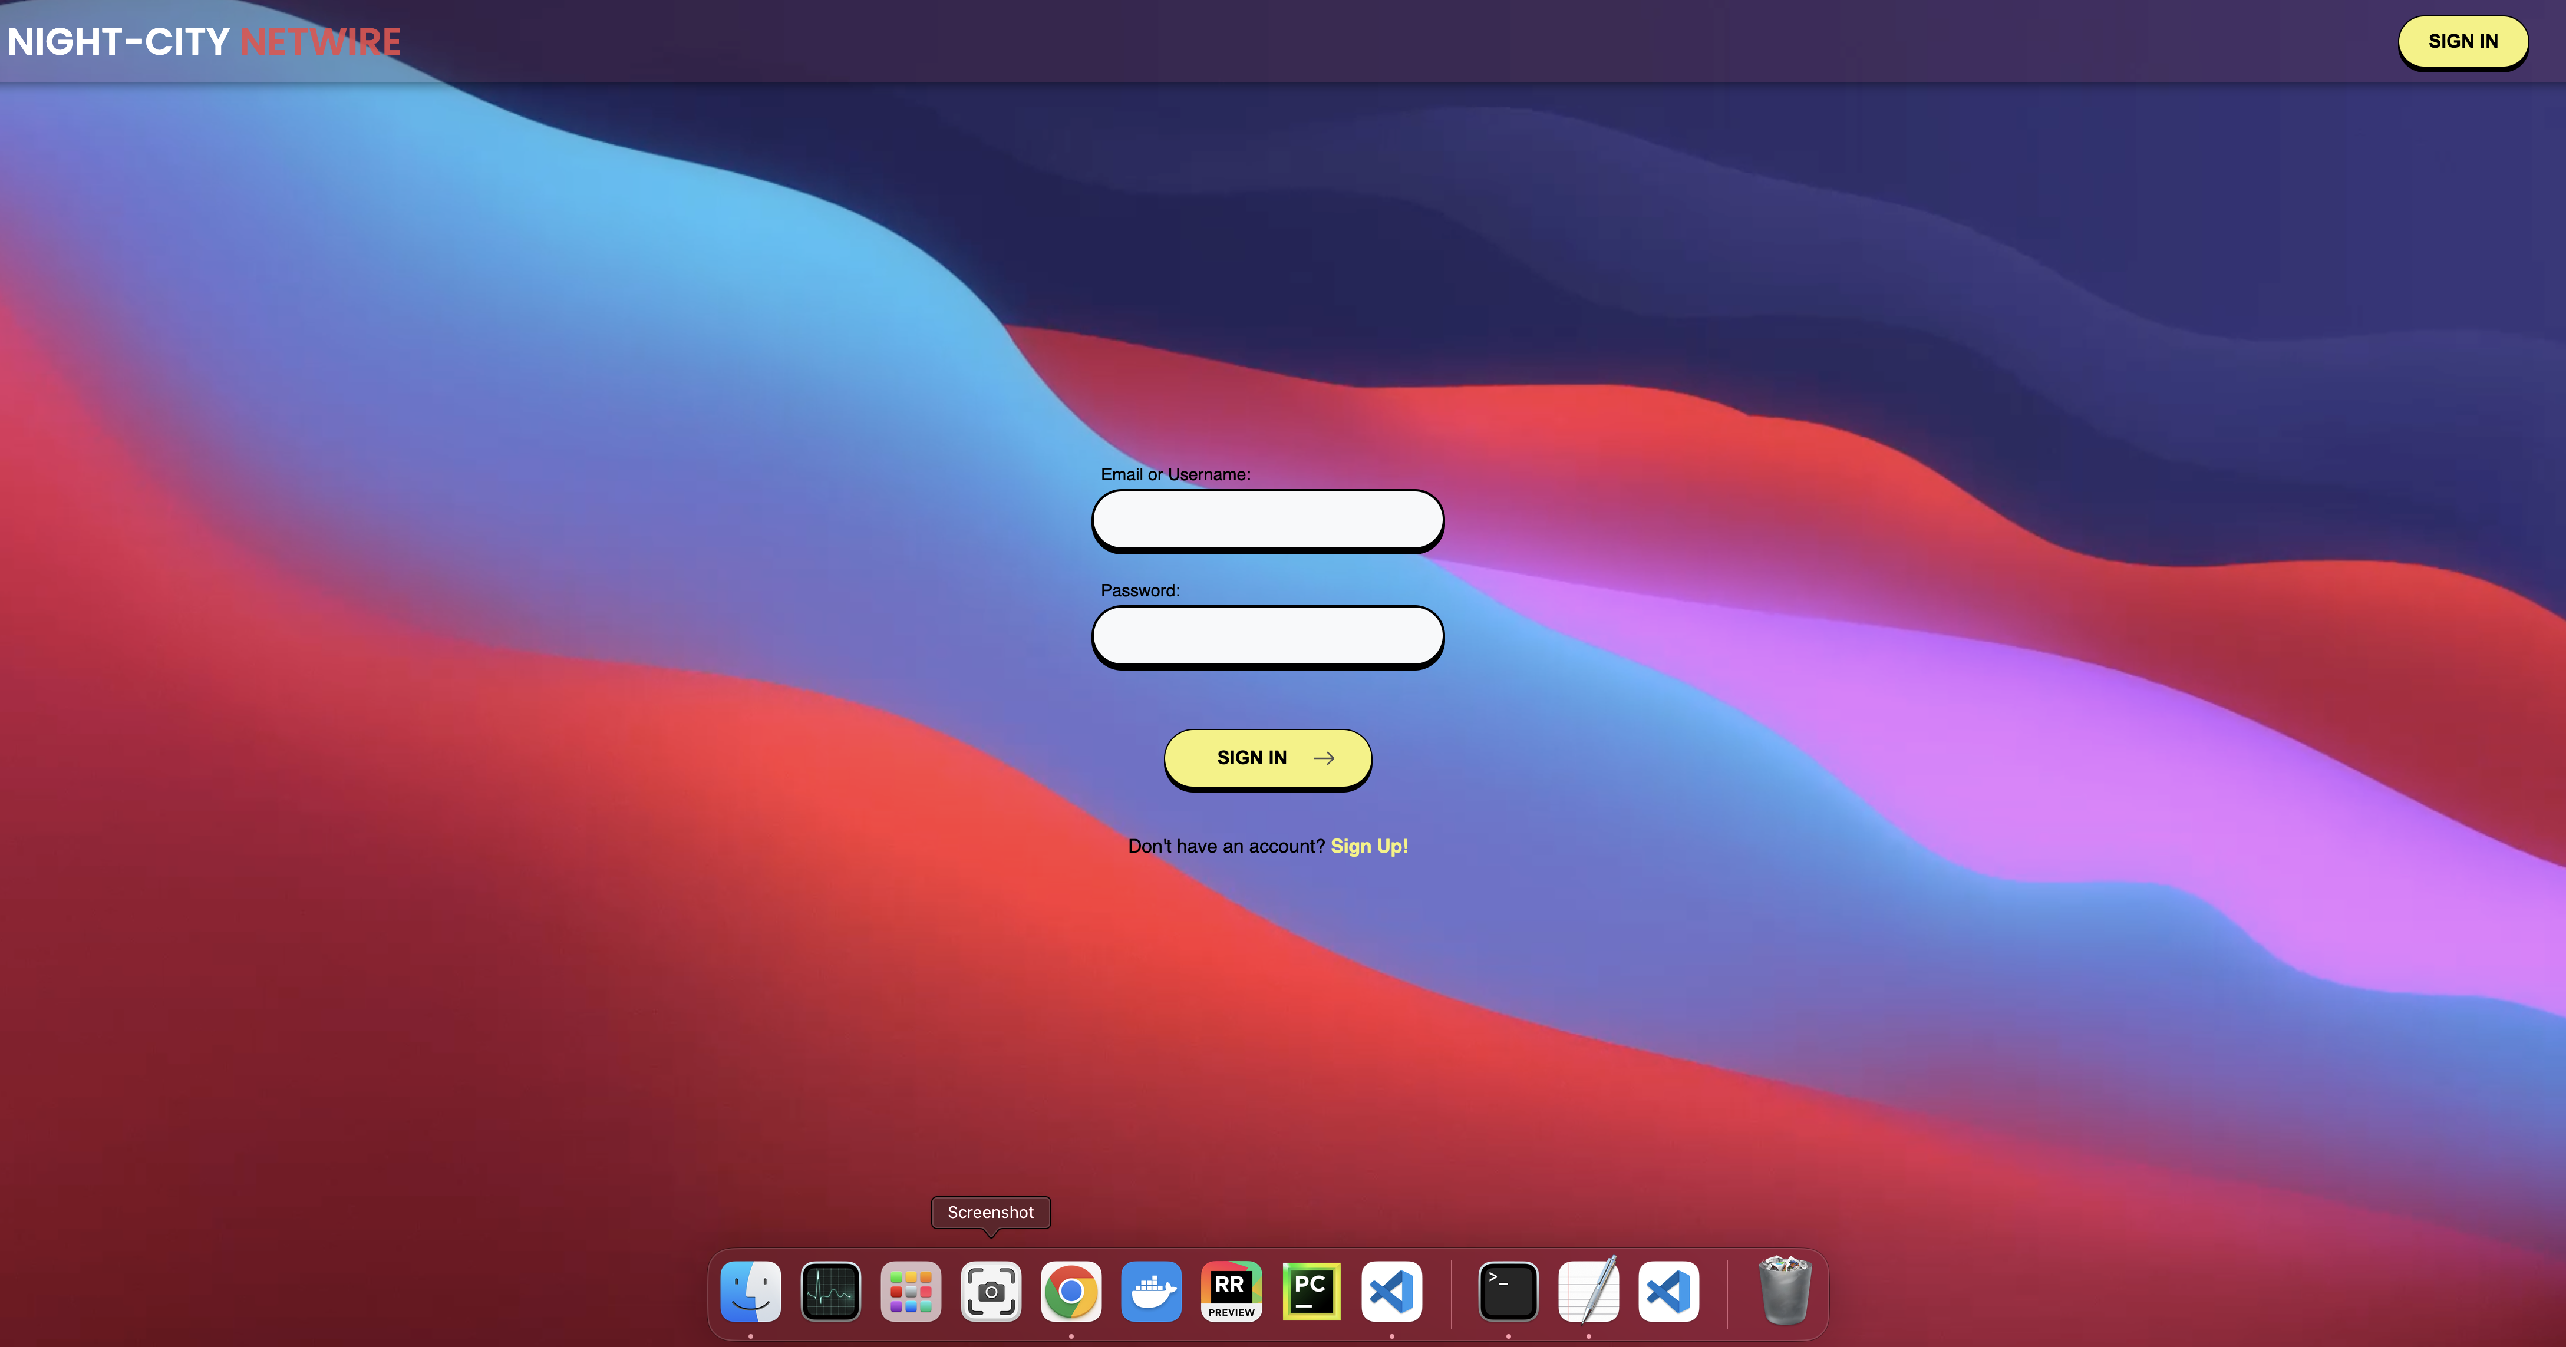Click the "Email or Username:" label
Image resolution: width=2566 pixels, height=1347 pixels.
tap(1175, 474)
